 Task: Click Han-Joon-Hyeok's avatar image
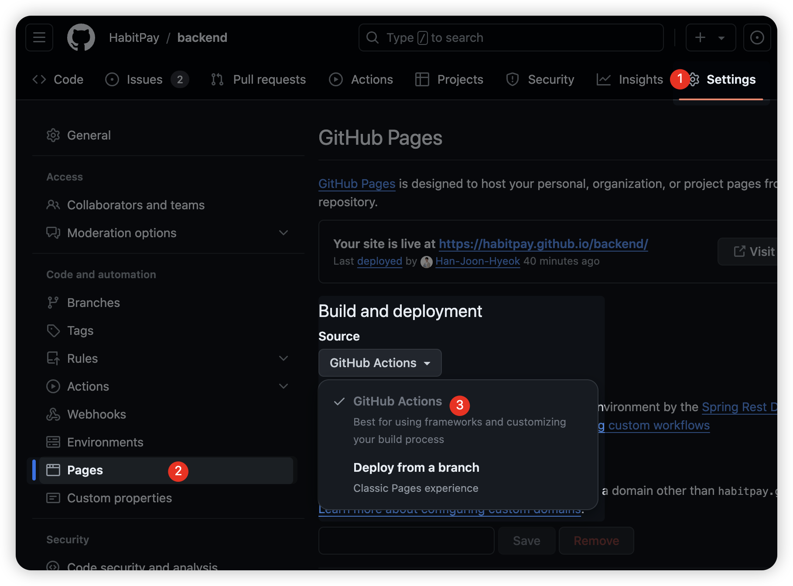426,262
